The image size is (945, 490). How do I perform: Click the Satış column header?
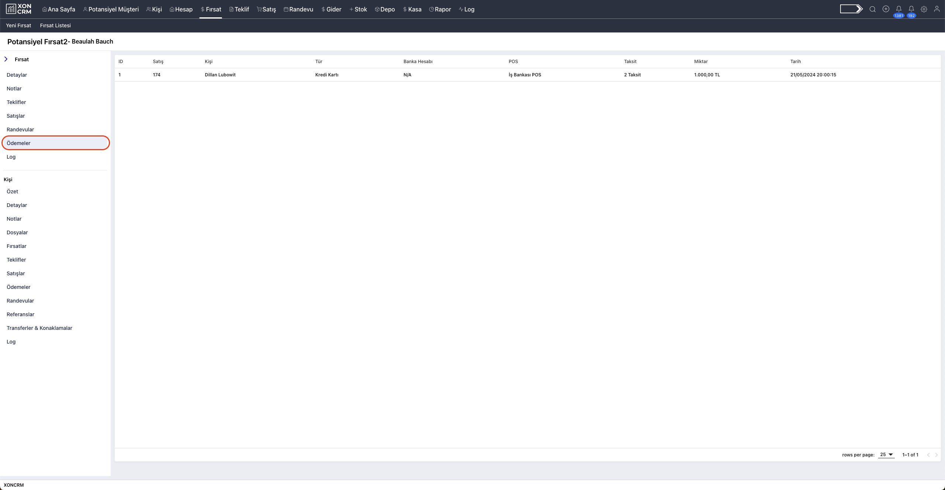[x=158, y=62]
